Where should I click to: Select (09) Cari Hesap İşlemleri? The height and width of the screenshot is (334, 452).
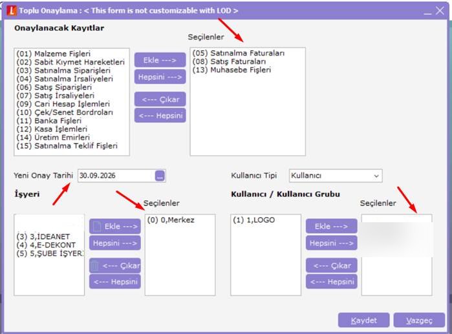pos(63,104)
